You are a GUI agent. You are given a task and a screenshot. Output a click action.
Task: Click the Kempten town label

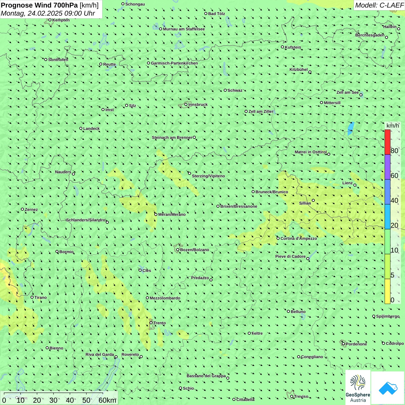pyautogui.click(x=61, y=20)
